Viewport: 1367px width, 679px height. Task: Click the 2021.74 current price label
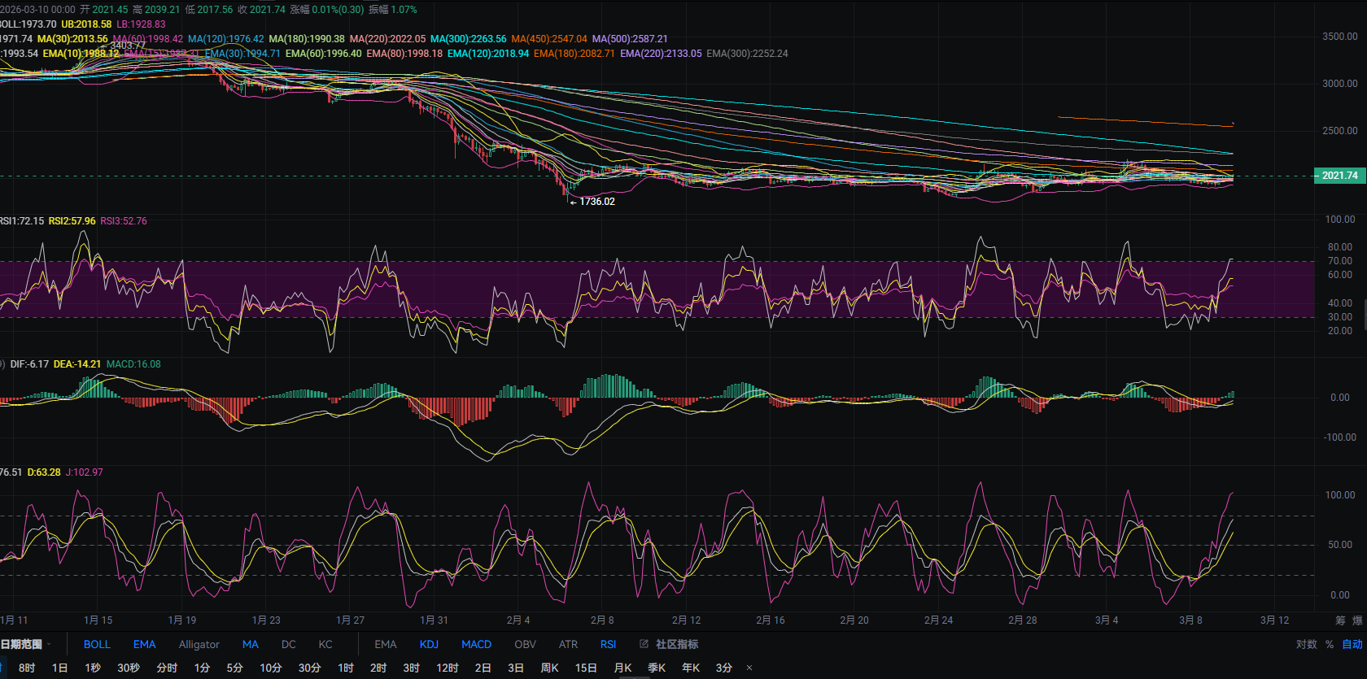(1339, 176)
